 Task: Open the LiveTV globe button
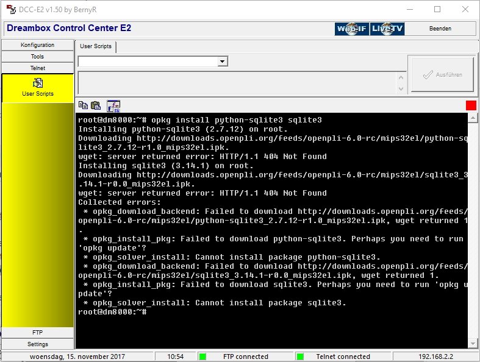click(387, 29)
